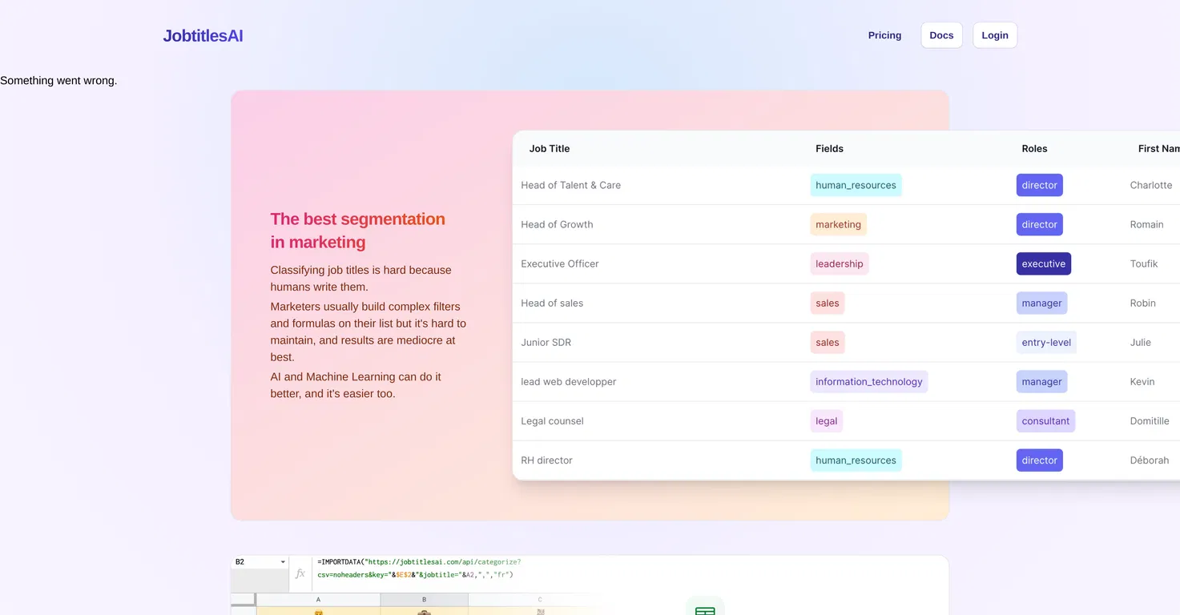Click director role tag for Déborah

(x=1039, y=460)
